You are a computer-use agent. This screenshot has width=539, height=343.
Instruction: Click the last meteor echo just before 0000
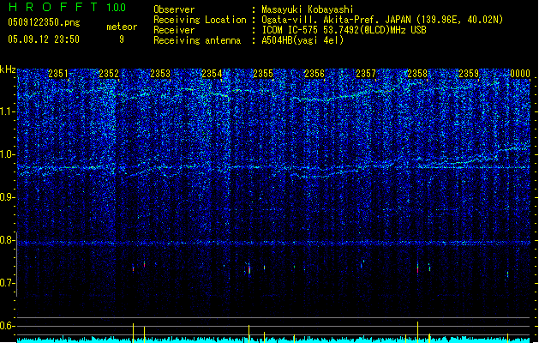(x=507, y=274)
